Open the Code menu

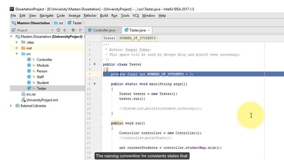[61, 16]
